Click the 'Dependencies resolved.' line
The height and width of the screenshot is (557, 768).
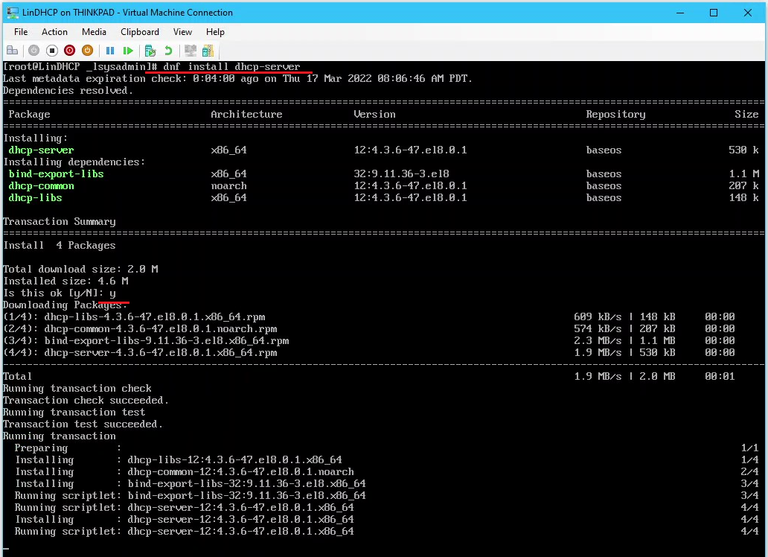pos(68,91)
